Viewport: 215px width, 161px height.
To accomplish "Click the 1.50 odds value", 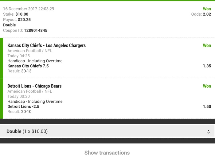I will coord(207,107).
